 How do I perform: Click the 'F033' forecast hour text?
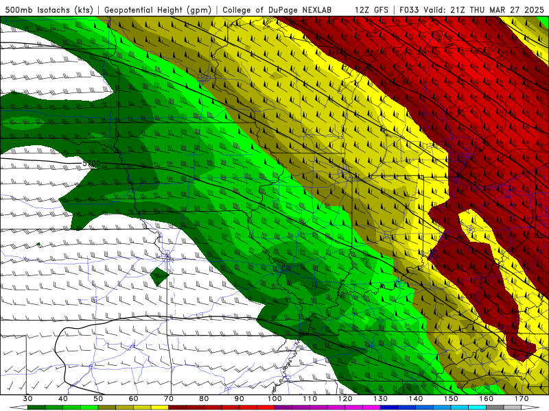tap(409, 10)
